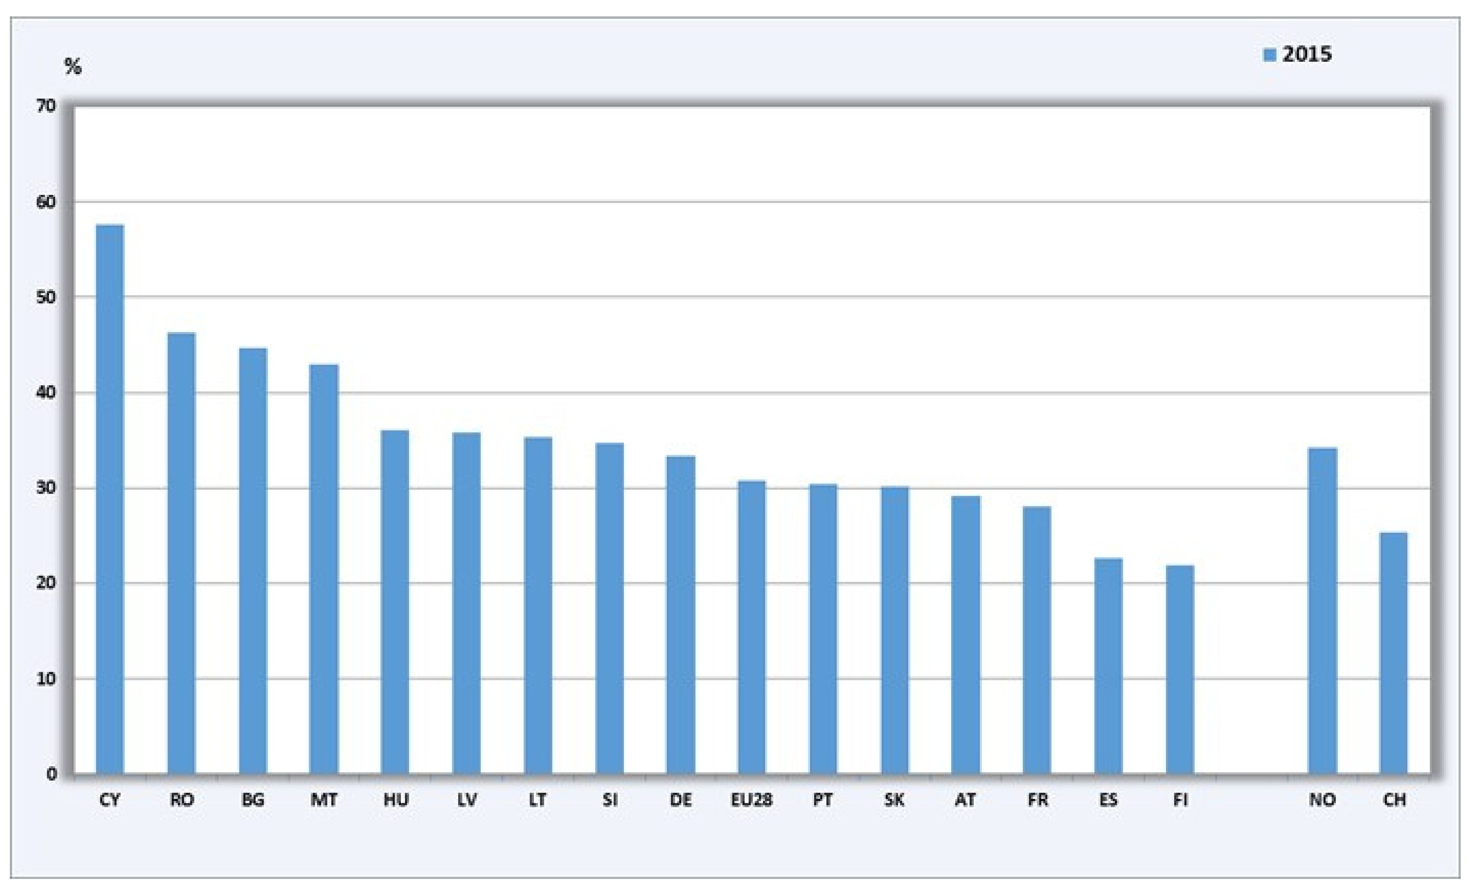1473x890 pixels.
Task: Click the BG bar in chart
Action: click(x=253, y=561)
